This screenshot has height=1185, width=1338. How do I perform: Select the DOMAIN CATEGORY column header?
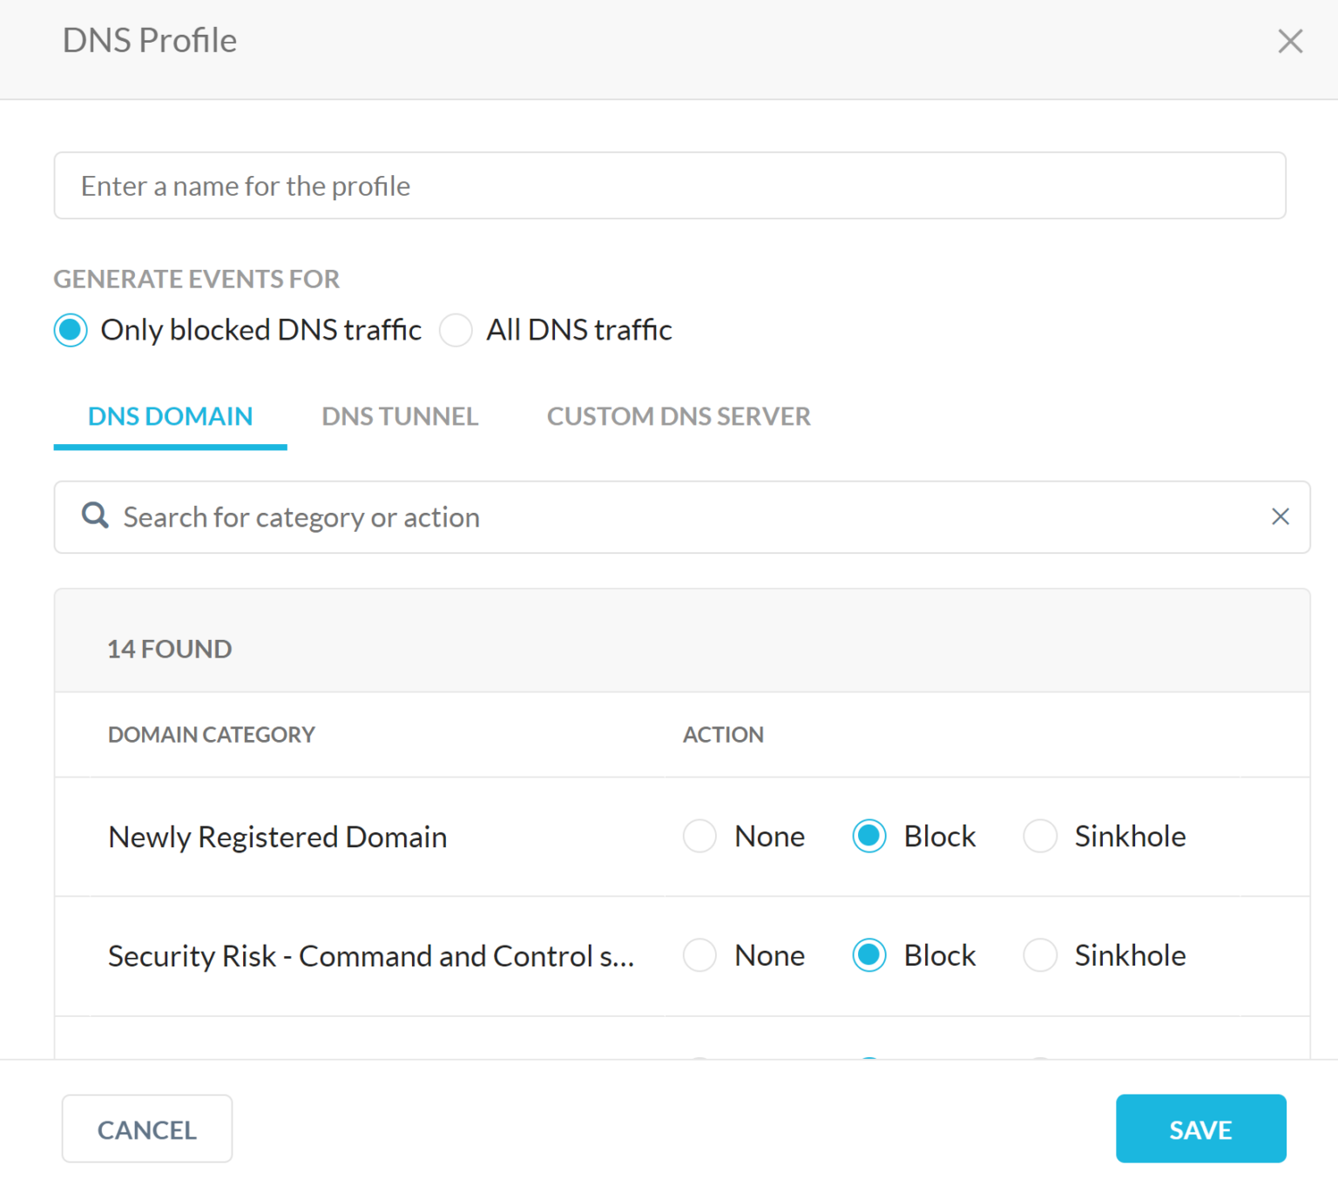pyautogui.click(x=211, y=734)
